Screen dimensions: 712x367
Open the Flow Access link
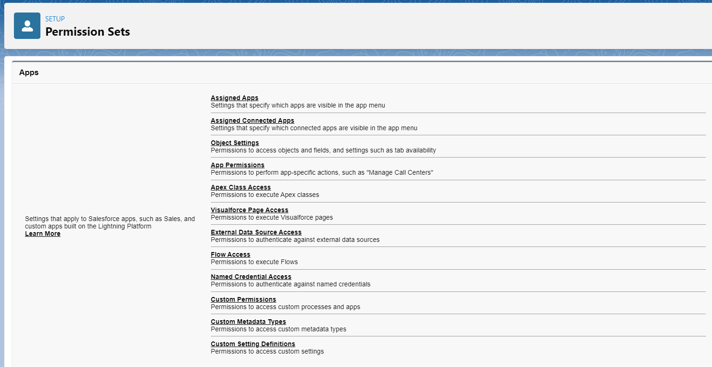coord(230,254)
